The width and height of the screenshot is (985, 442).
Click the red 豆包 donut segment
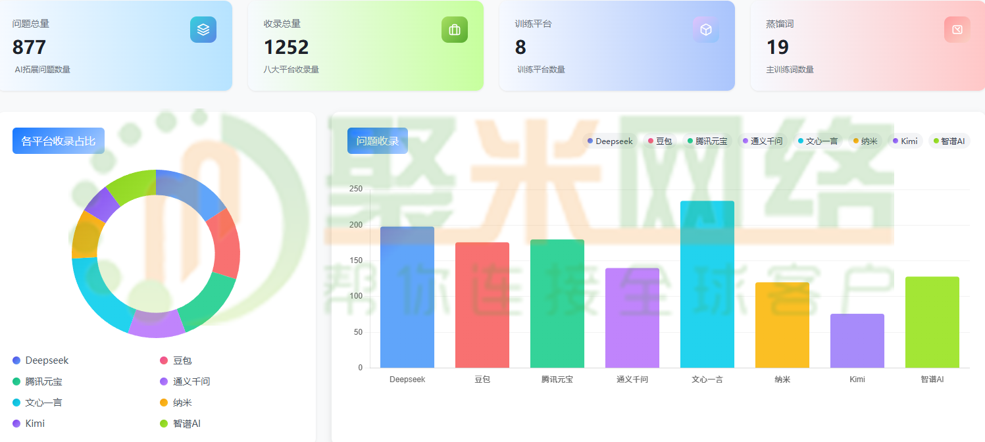(226, 244)
